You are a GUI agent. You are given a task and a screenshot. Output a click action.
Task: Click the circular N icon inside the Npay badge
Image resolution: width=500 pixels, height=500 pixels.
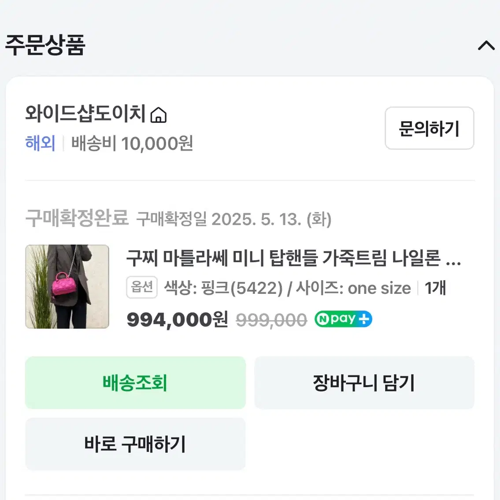tap(323, 319)
